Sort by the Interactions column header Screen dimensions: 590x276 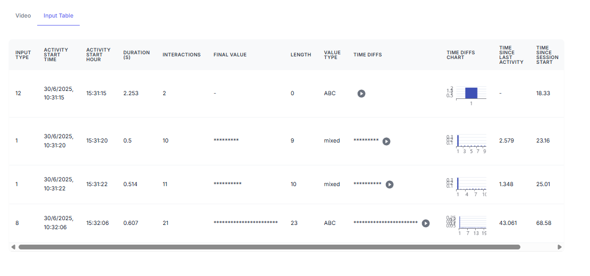tap(181, 55)
